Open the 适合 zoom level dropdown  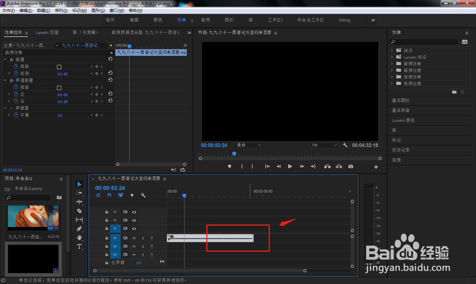pos(249,145)
